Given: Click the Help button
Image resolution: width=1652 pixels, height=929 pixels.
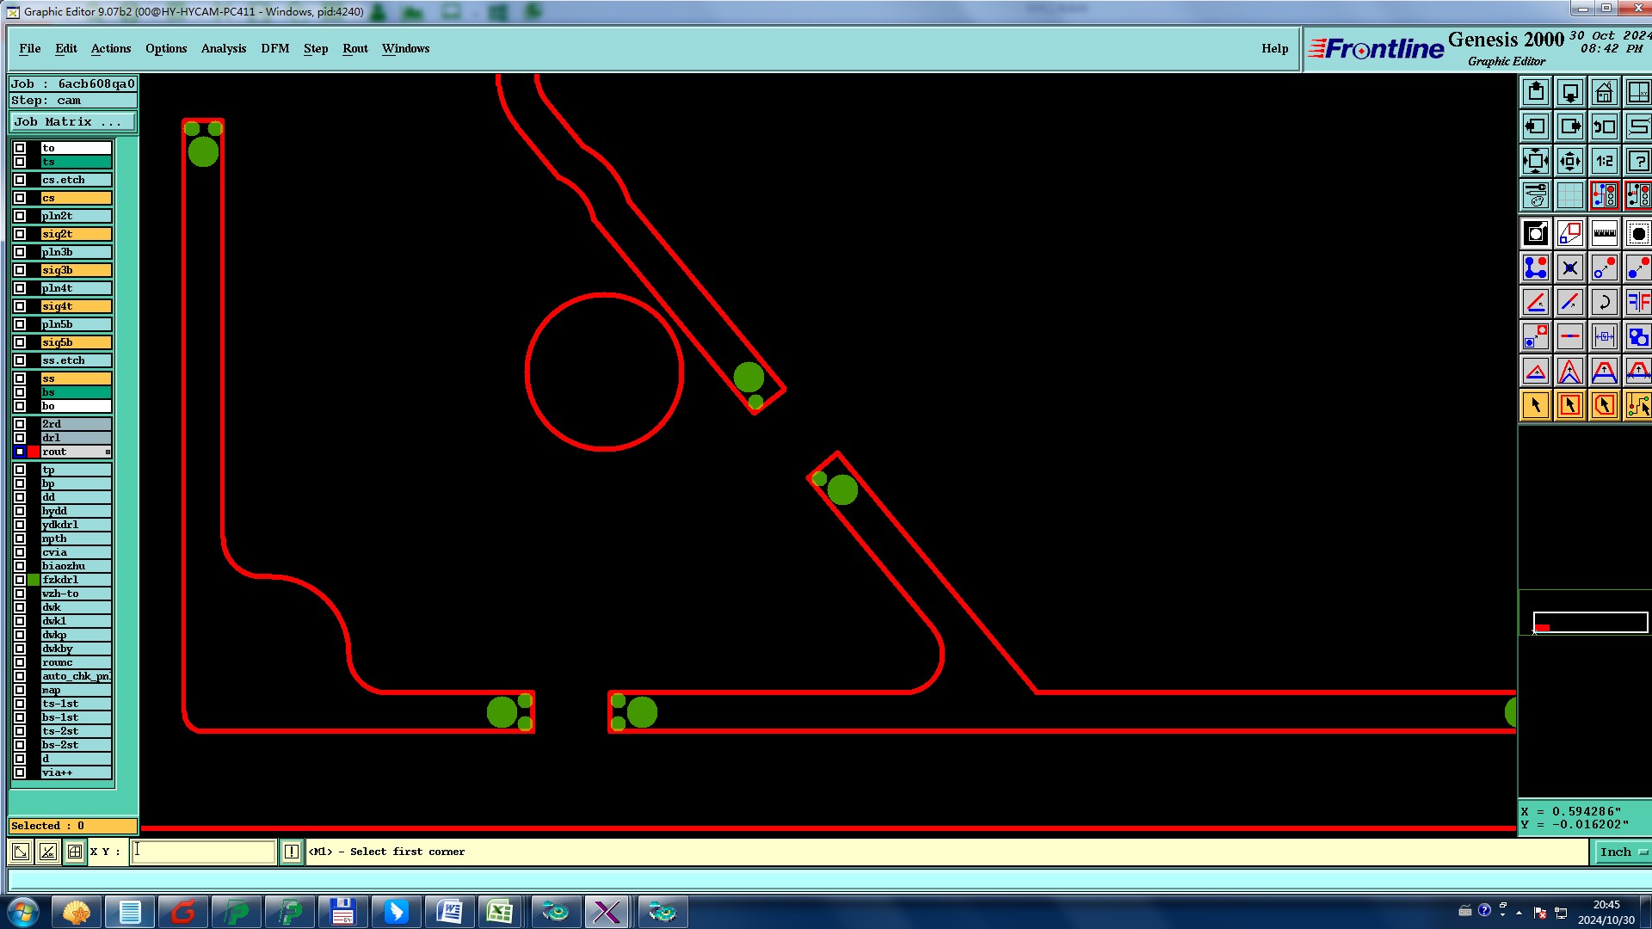Looking at the screenshot, I should coord(1274,48).
